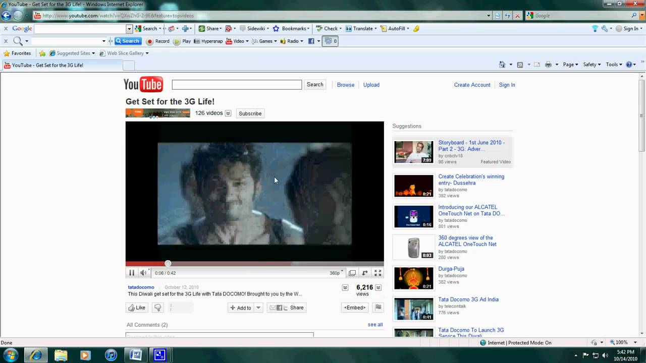Open Microsoft Word in taskbar
646x363 pixels.
pos(135,355)
